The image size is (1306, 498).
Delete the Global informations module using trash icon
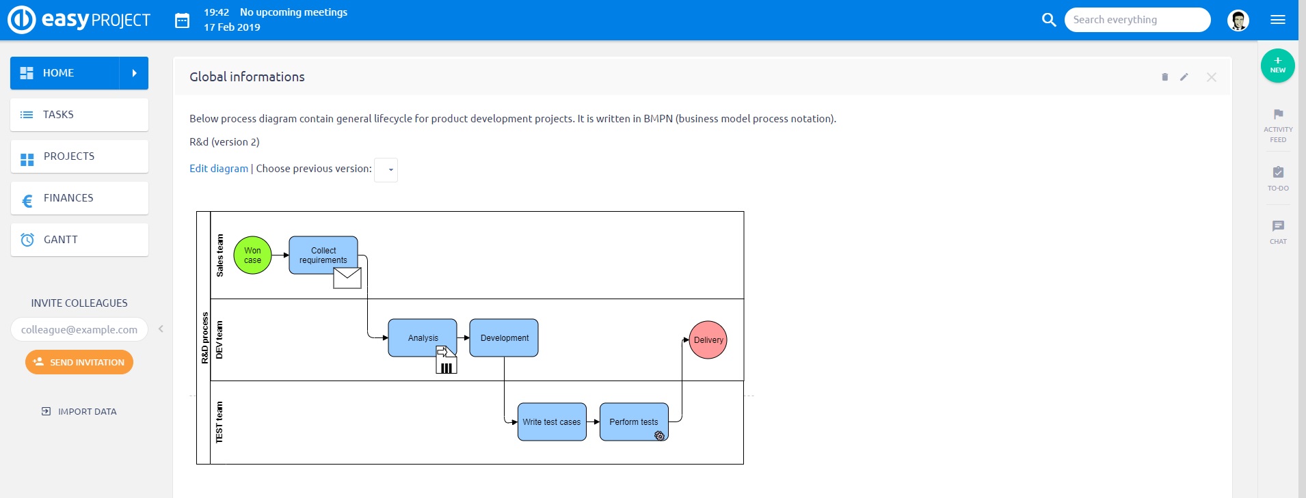(x=1164, y=77)
